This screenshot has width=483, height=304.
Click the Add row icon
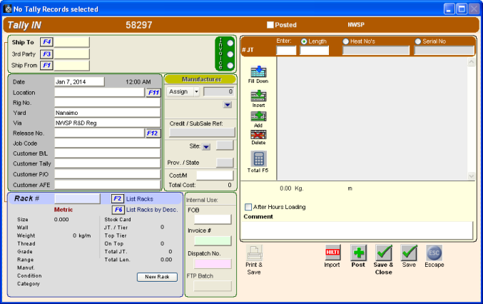coord(258,116)
